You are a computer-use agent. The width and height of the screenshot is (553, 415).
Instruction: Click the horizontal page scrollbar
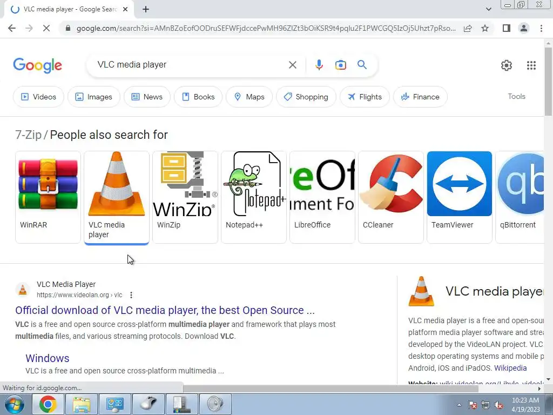331,389
